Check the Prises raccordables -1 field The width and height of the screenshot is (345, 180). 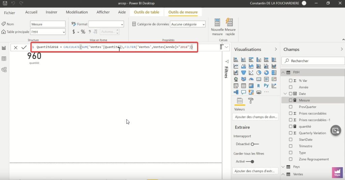[x=290, y=120]
